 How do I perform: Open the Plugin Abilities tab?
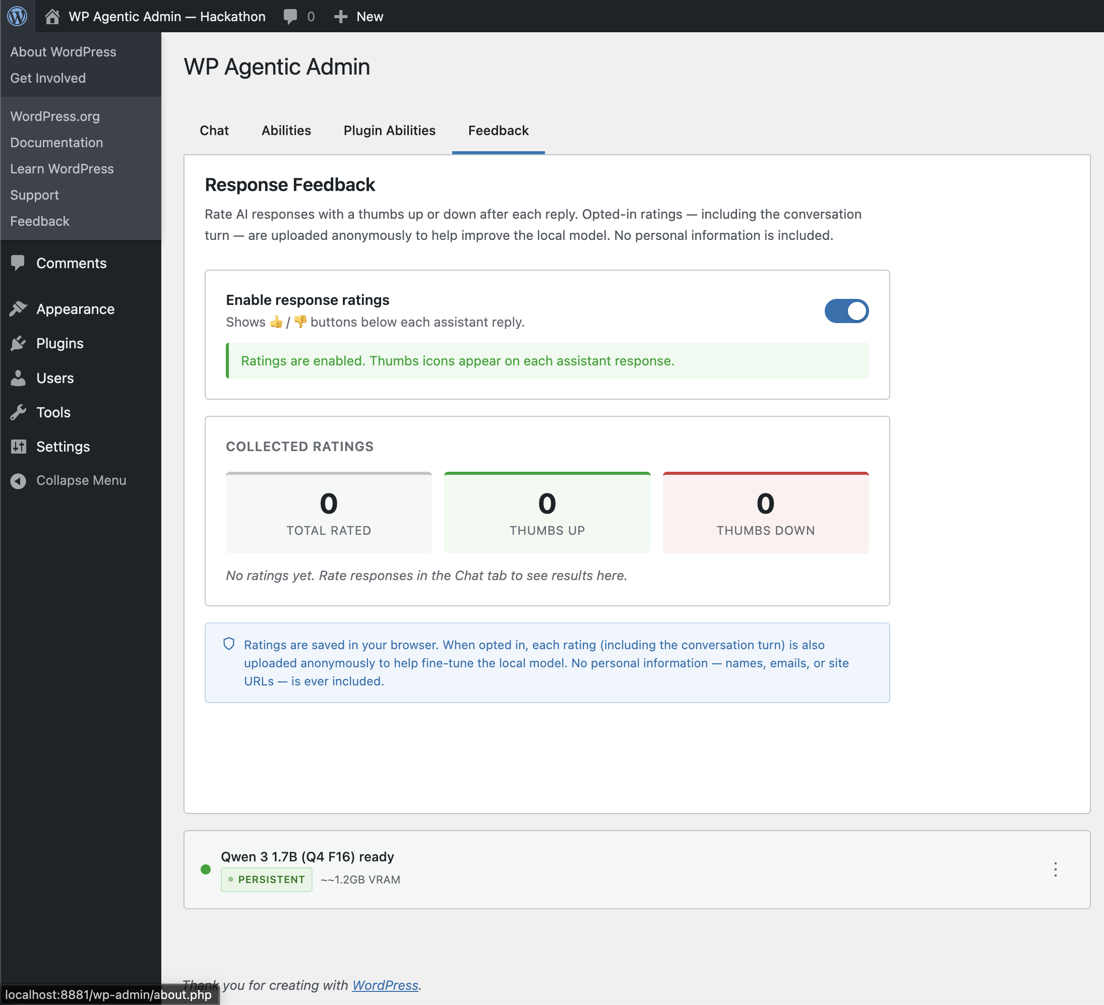389,131
